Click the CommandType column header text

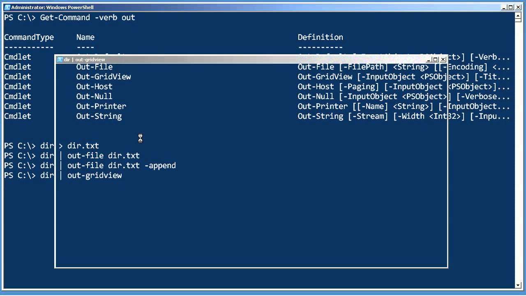[x=29, y=37]
